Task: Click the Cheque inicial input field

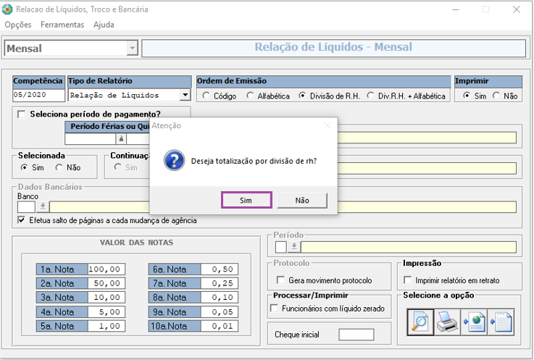Action: pos(356,335)
